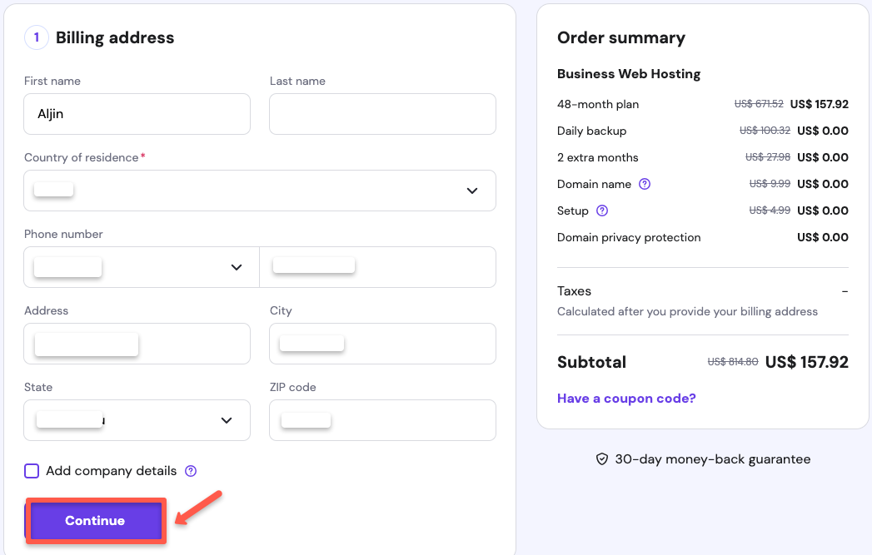The image size is (872, 555).
Task: Open the State dropdown
Action: tap(137, 420)
